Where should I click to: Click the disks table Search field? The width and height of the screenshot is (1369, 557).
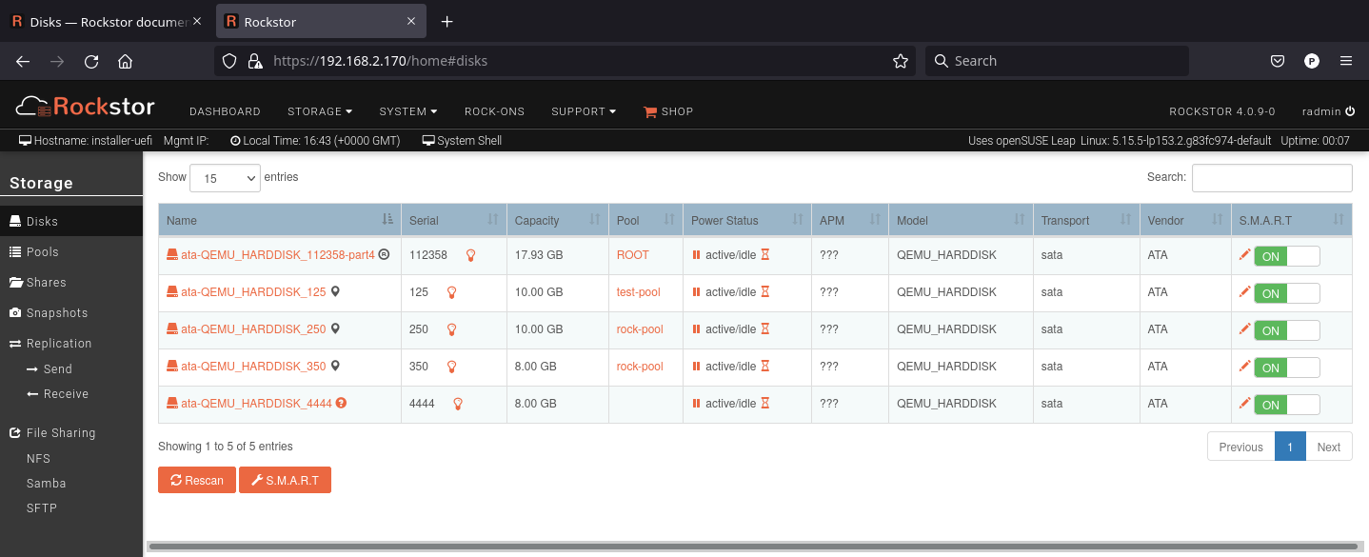coord(1271,178)
